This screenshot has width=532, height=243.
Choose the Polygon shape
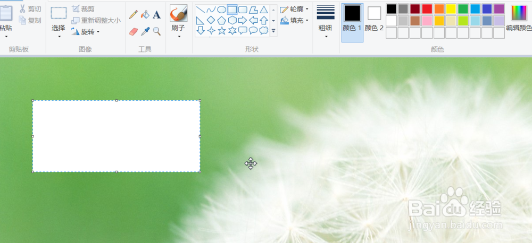click(253, 10)
